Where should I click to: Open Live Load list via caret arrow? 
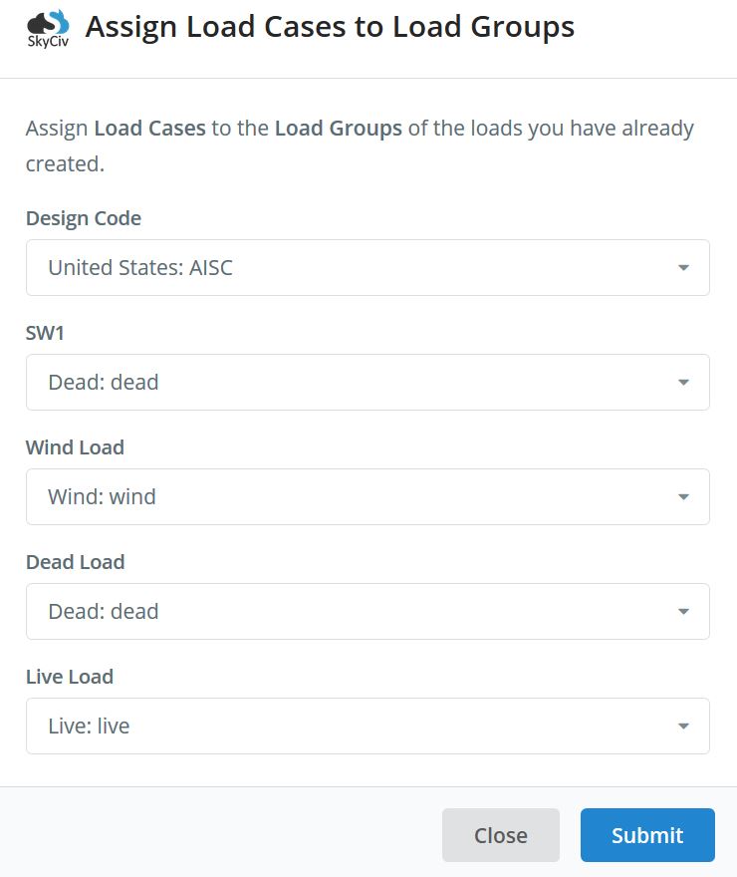683,727
